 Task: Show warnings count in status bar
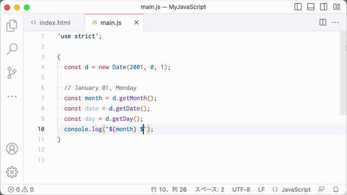coord(28,190)
